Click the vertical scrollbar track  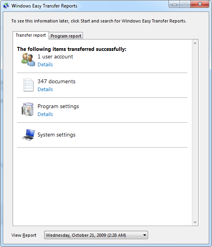195,133
